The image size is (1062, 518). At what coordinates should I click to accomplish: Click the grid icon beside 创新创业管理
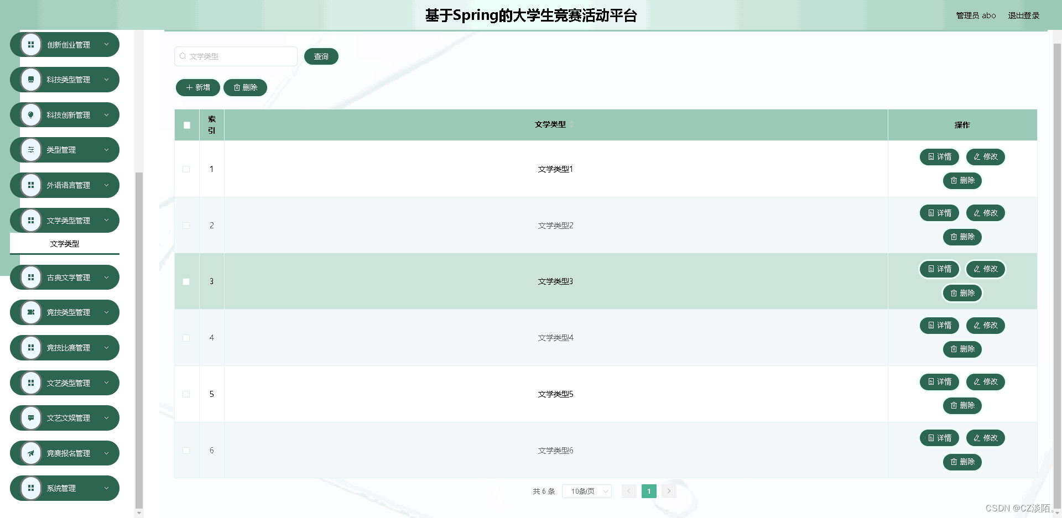[x=31, y=45]
